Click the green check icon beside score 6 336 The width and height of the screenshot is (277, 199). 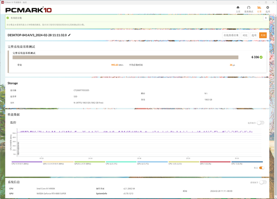coord(261,57)
